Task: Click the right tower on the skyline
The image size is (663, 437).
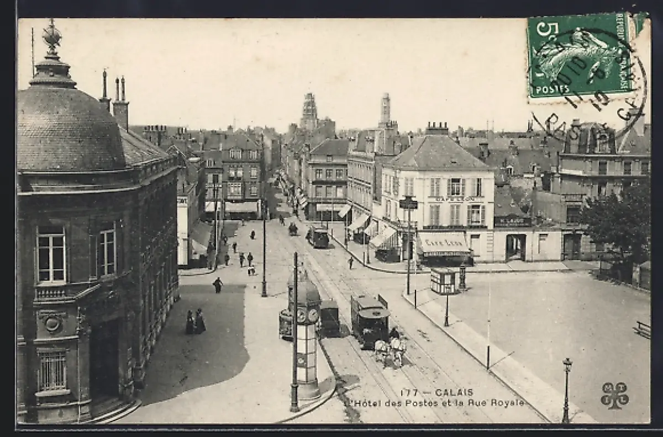Action: 385,109
